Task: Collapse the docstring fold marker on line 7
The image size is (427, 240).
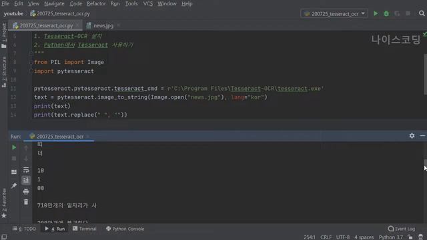Action: point(31,53)
